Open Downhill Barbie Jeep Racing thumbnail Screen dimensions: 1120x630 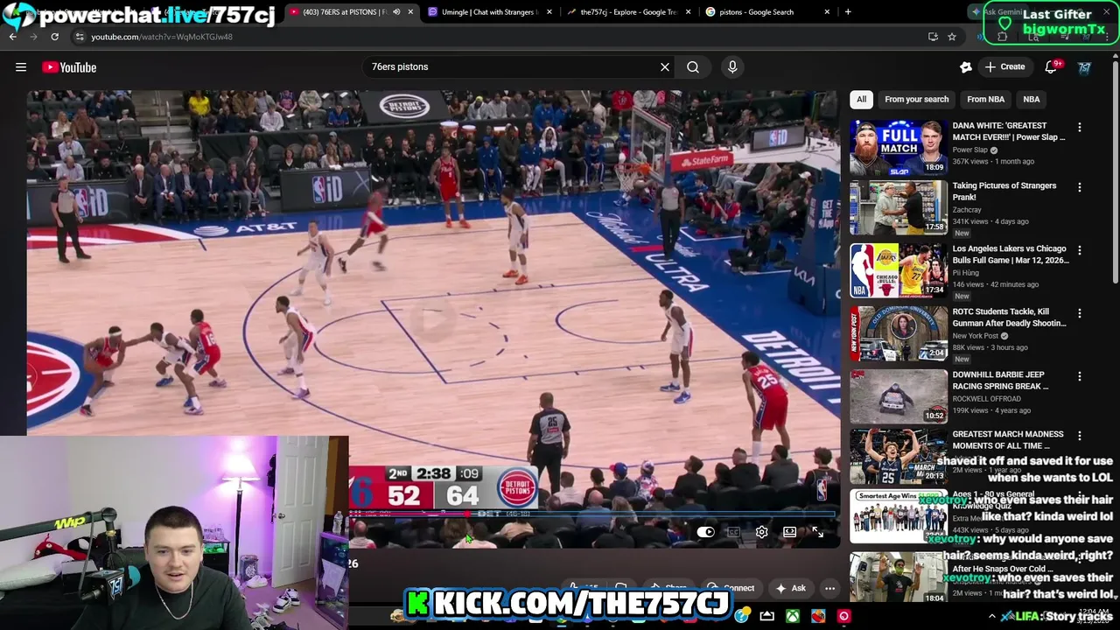(x=898, y=397)
